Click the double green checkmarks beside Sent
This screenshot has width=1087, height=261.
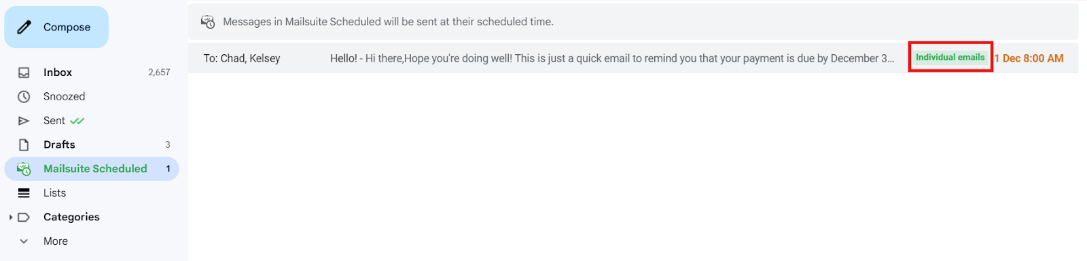point(77,121)
